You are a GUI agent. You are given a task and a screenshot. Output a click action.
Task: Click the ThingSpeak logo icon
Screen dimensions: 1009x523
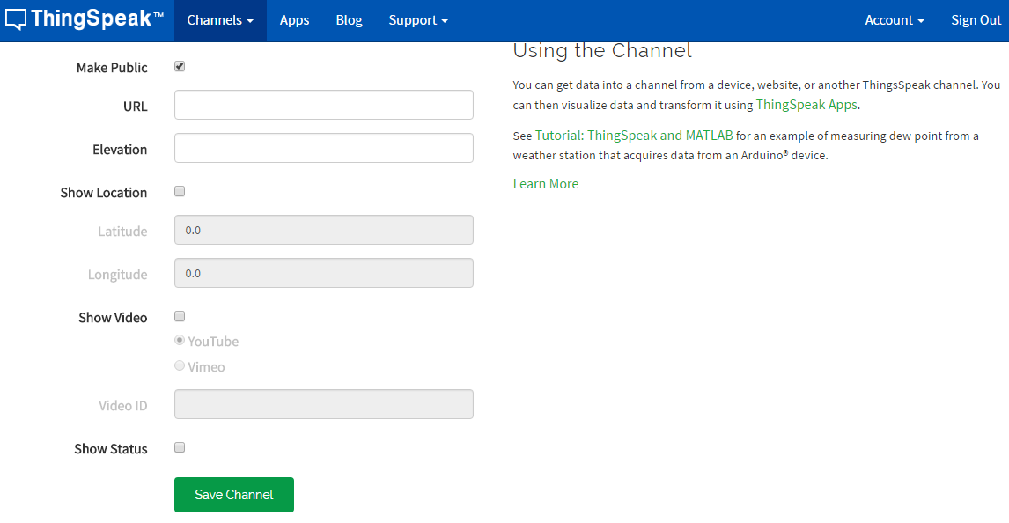(x=15, y=18)
